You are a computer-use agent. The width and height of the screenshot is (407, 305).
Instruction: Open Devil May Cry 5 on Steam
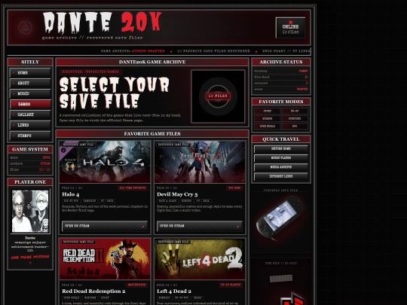click(x=200, y=226)
